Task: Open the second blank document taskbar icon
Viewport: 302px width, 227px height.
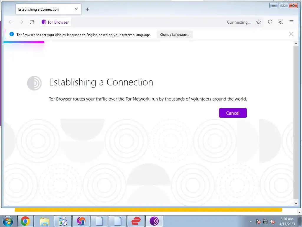Action: pos(117,221)
